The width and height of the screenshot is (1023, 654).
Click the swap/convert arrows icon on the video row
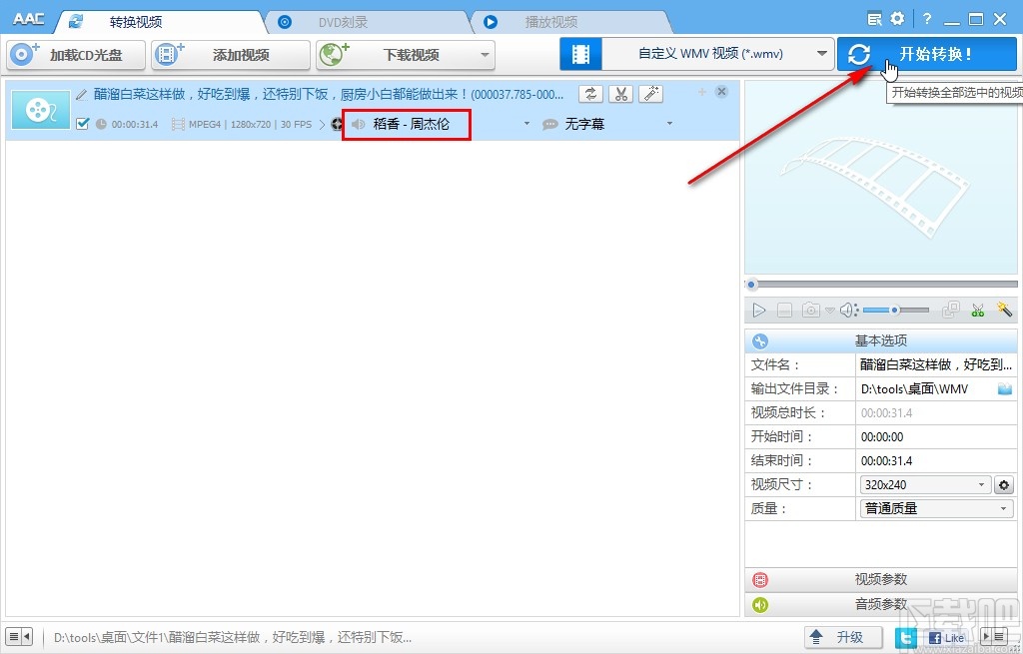click(x=589, y=92)
